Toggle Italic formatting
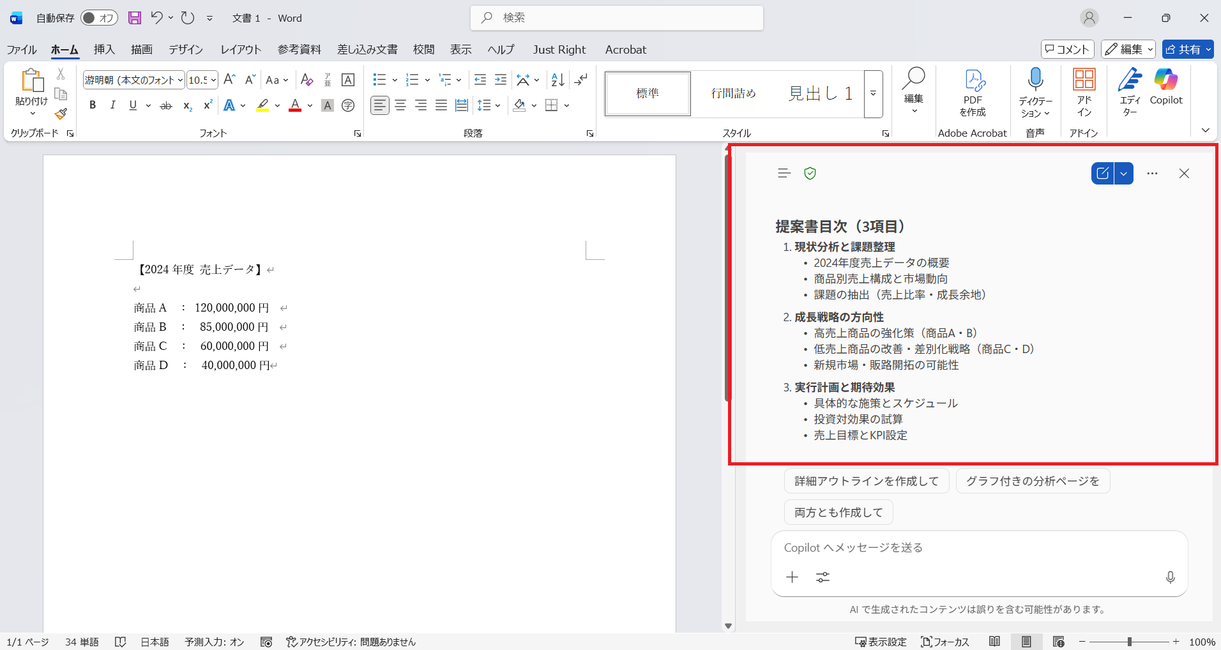 point(113,105)
